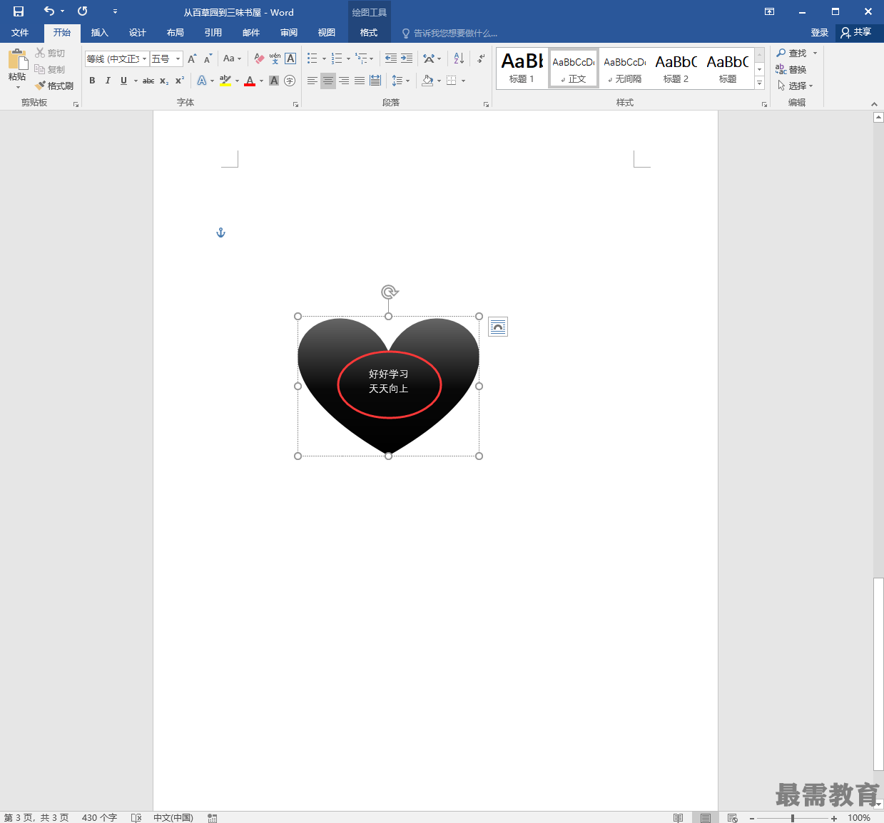
Task: Click Find (查找) button
Action: click(x=792, y=53)
